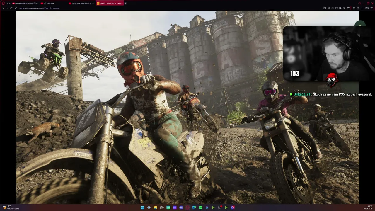Go back to the previous page
This screenshot has width=375, height=211.
[x=4, y=8]
